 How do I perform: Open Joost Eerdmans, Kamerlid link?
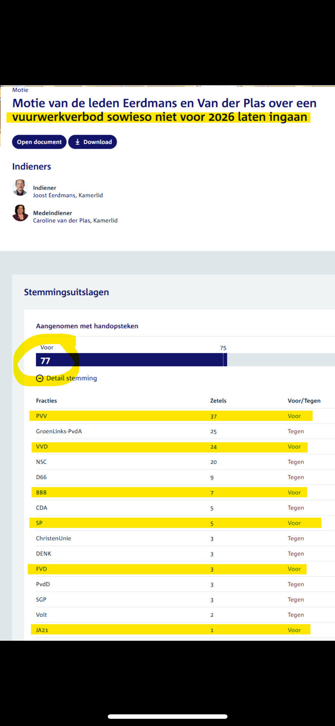point(68,195)
